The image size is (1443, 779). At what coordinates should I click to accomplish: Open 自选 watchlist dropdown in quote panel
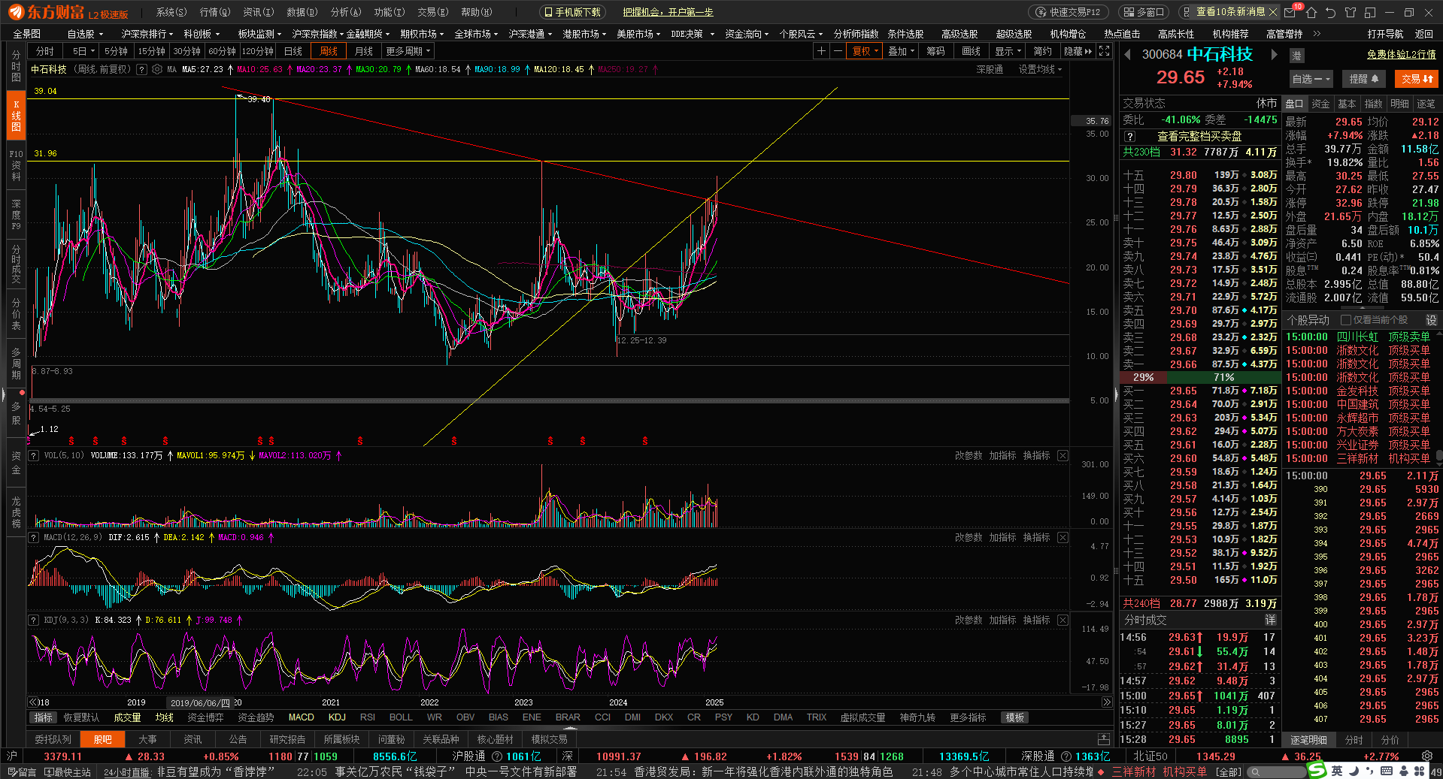(x=1311, y=79)
